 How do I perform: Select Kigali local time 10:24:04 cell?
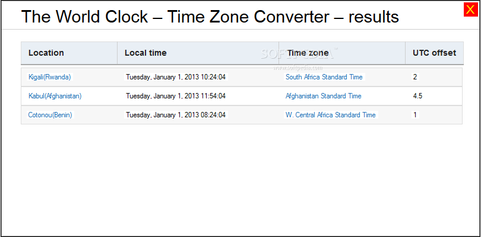[176, 77]
